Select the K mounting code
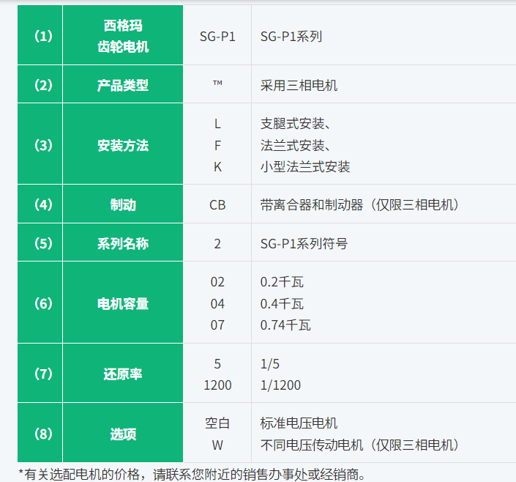The image size is (516, 482). tap(217, 167)
